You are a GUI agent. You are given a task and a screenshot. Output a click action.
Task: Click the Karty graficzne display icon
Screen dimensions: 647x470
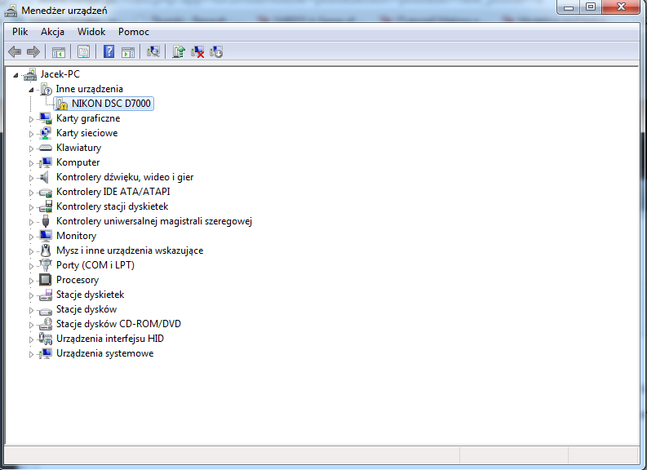[46, 118]
